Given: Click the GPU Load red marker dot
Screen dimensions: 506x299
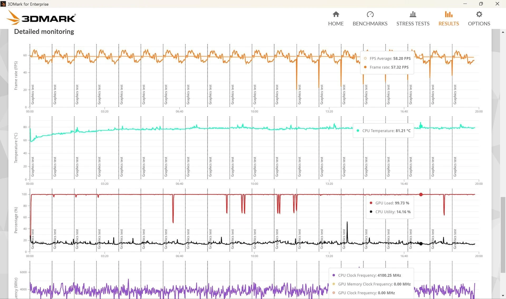Looking at the screenshot, I should (421, 195).
